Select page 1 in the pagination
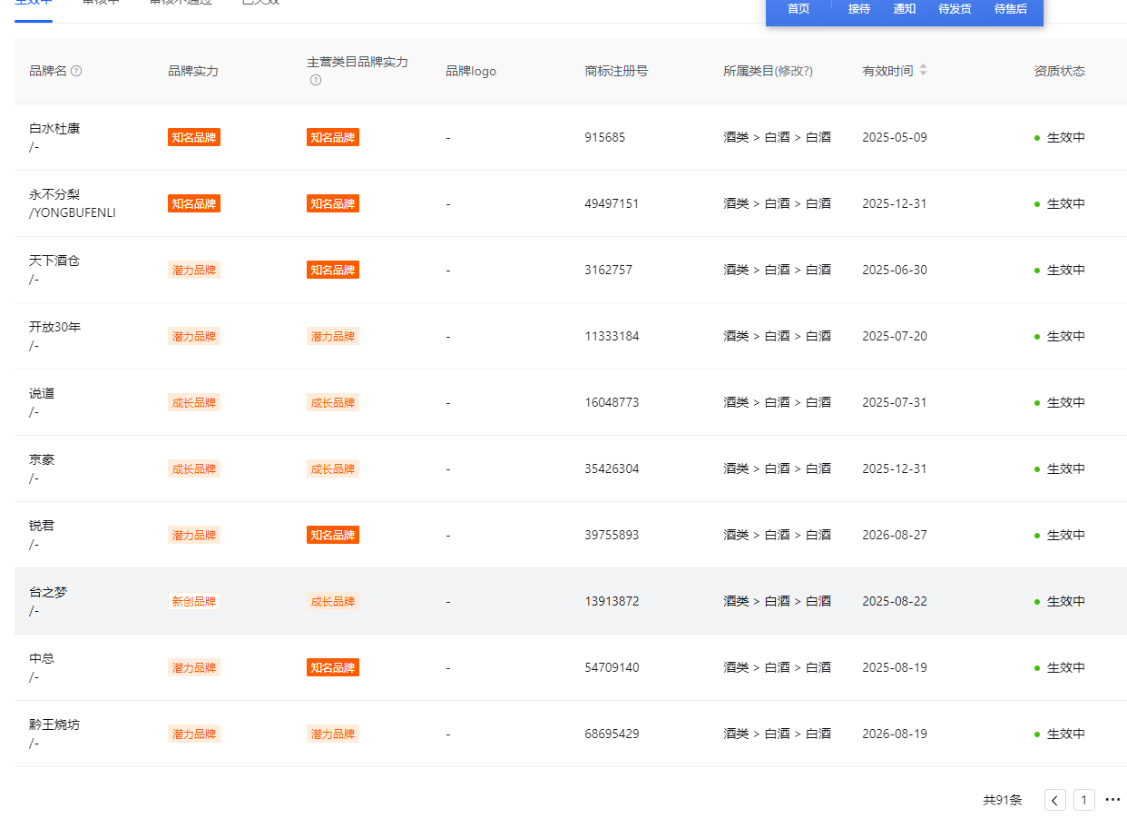 [x=1084, y=800]
